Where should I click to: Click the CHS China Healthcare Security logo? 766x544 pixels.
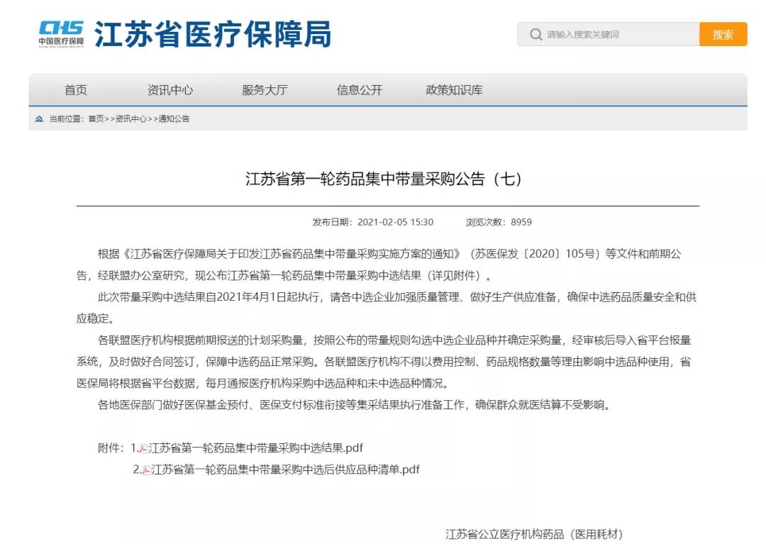coord(61,34)
